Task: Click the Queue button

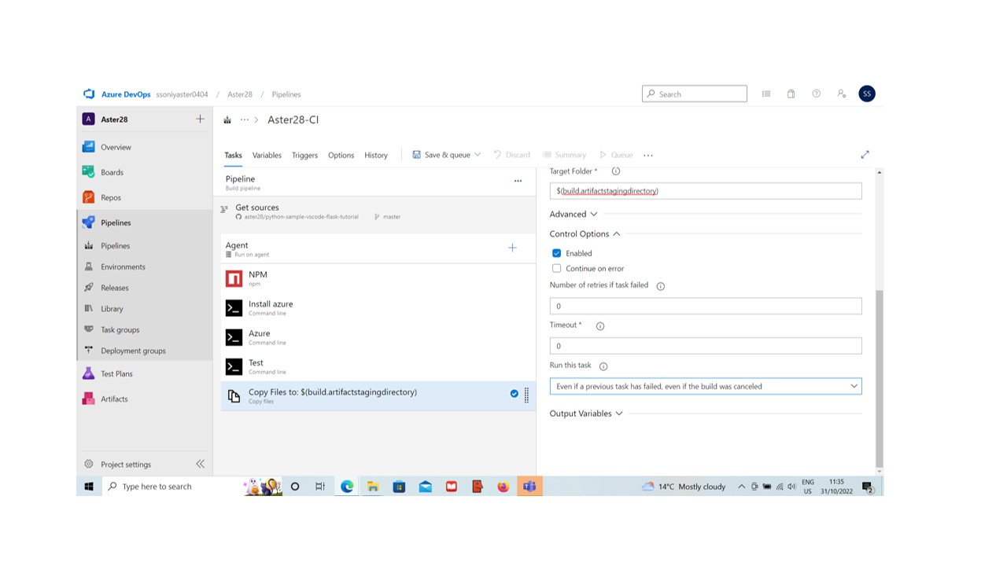Action: [616, 155]
